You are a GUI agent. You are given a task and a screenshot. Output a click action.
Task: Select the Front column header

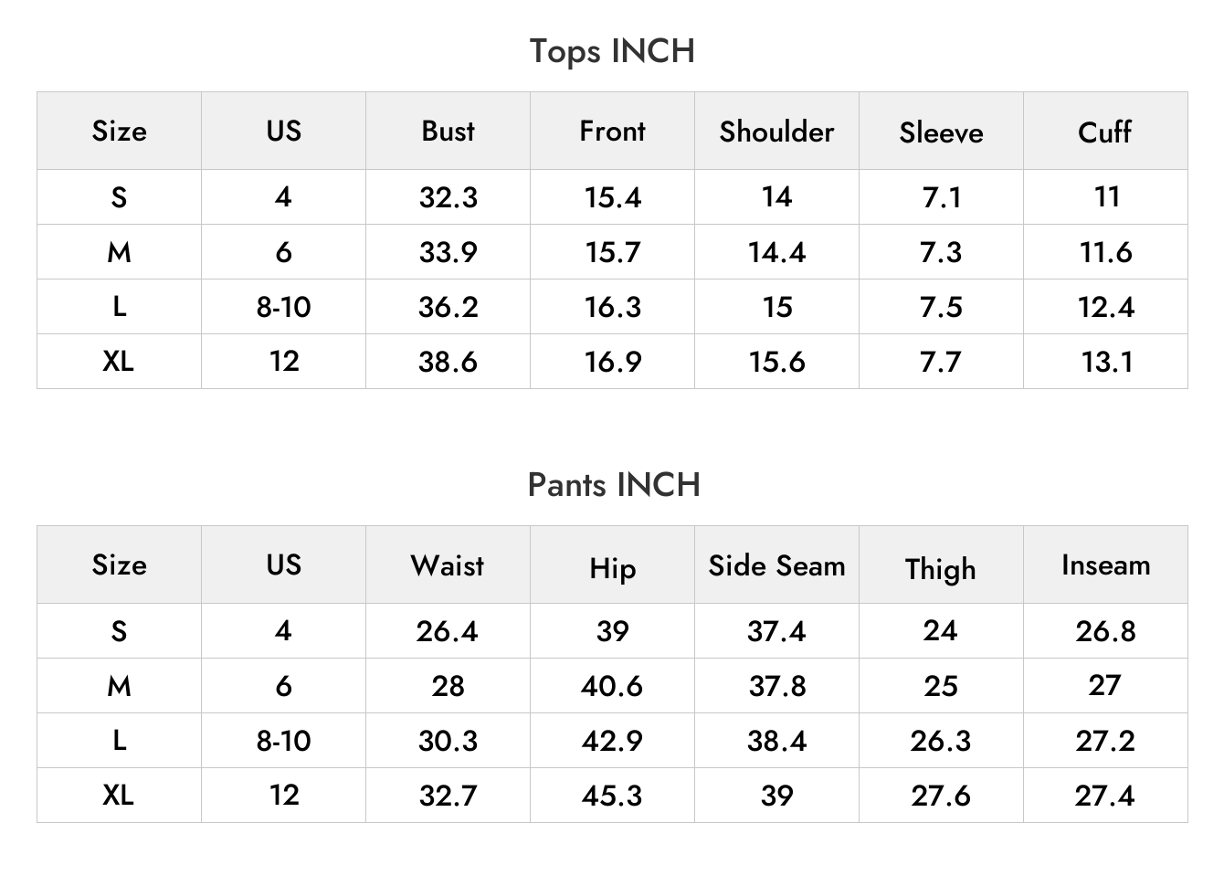pos(612,131)
